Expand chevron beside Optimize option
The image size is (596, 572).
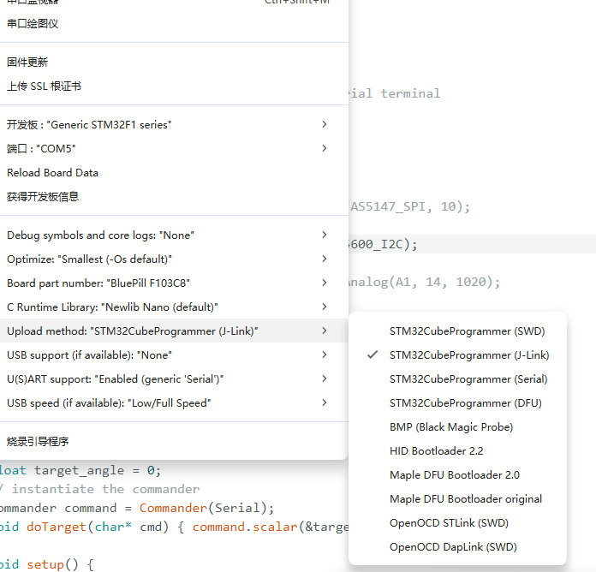pos(324,259)
